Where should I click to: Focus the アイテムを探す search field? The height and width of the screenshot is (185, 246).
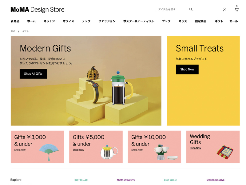tap(173, 10)
